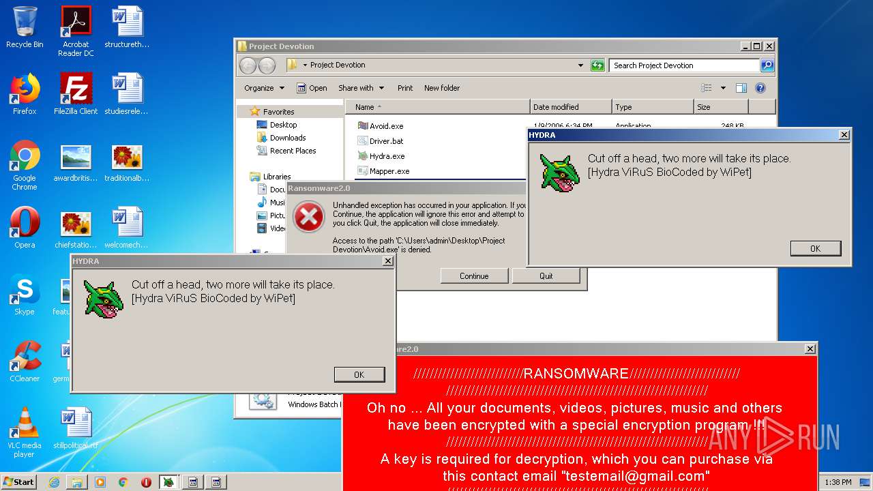Select Libraries in the navigation pane
This screenshot has height=491, width=873.
(x=271, y=177)
